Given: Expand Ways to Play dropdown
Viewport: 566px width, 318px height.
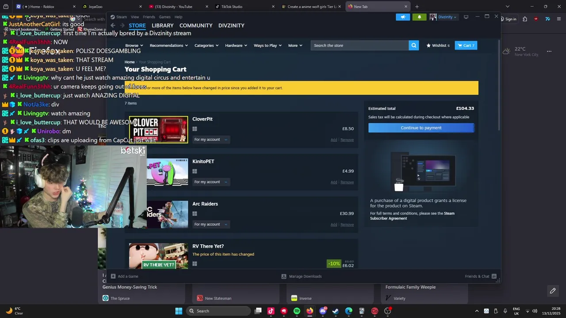Looking at the screenshot, I should coord(268,45).
